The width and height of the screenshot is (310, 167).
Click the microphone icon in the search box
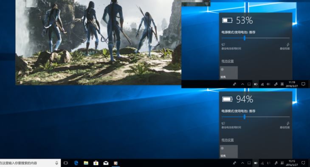pyautogui.click(x=56, y=163)
